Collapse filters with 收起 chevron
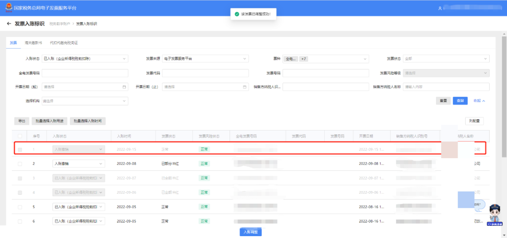Viewport: 507px width, 238px height. (483, 101)
